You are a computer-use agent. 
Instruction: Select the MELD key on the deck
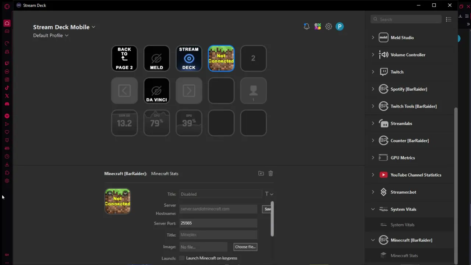click(156, 58)
